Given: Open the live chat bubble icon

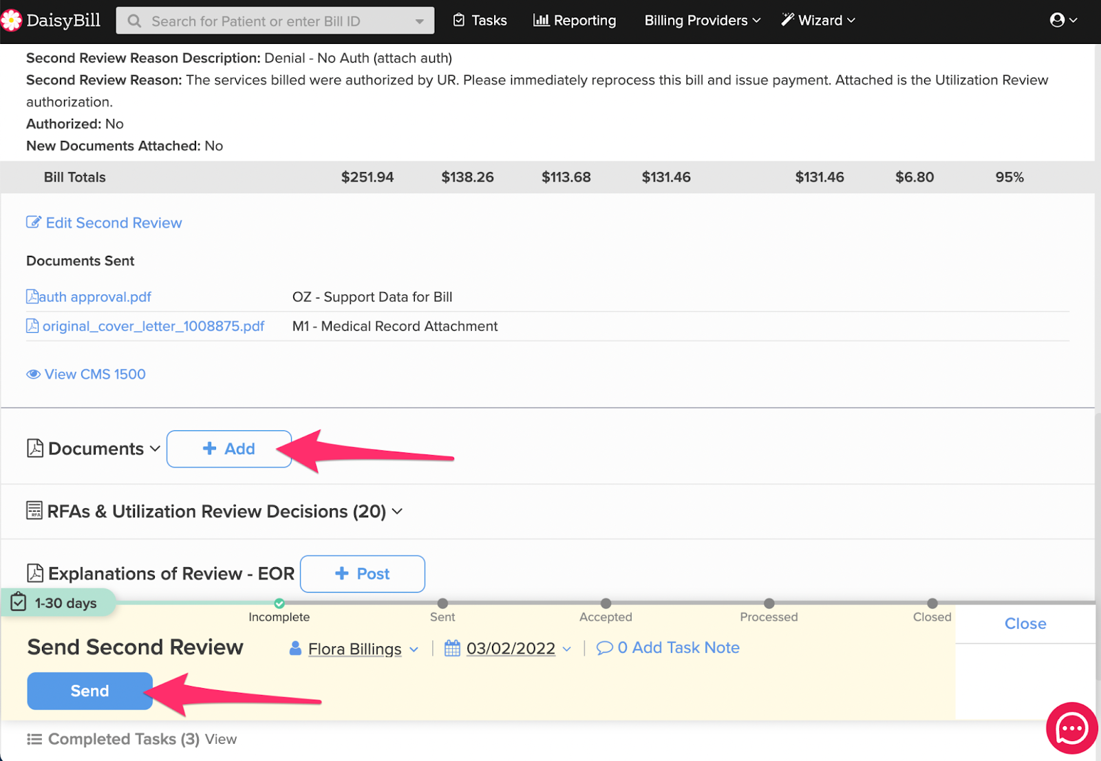Looking at the screenshot, I should pyautogui.click(x=1071, y=728).
